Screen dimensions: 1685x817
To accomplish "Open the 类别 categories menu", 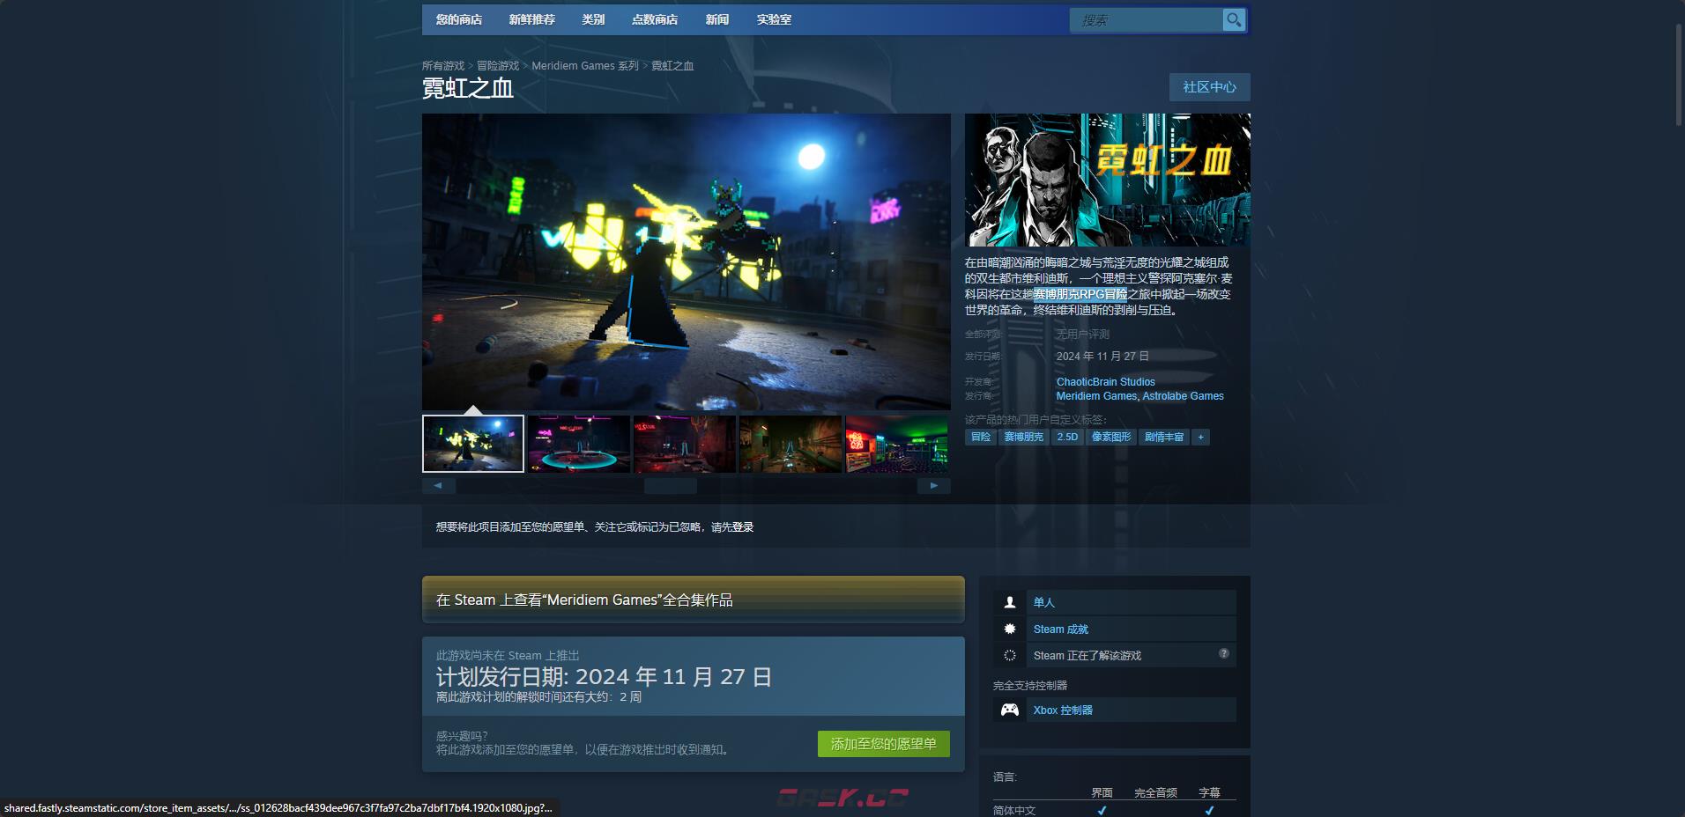I will point(593,19).
